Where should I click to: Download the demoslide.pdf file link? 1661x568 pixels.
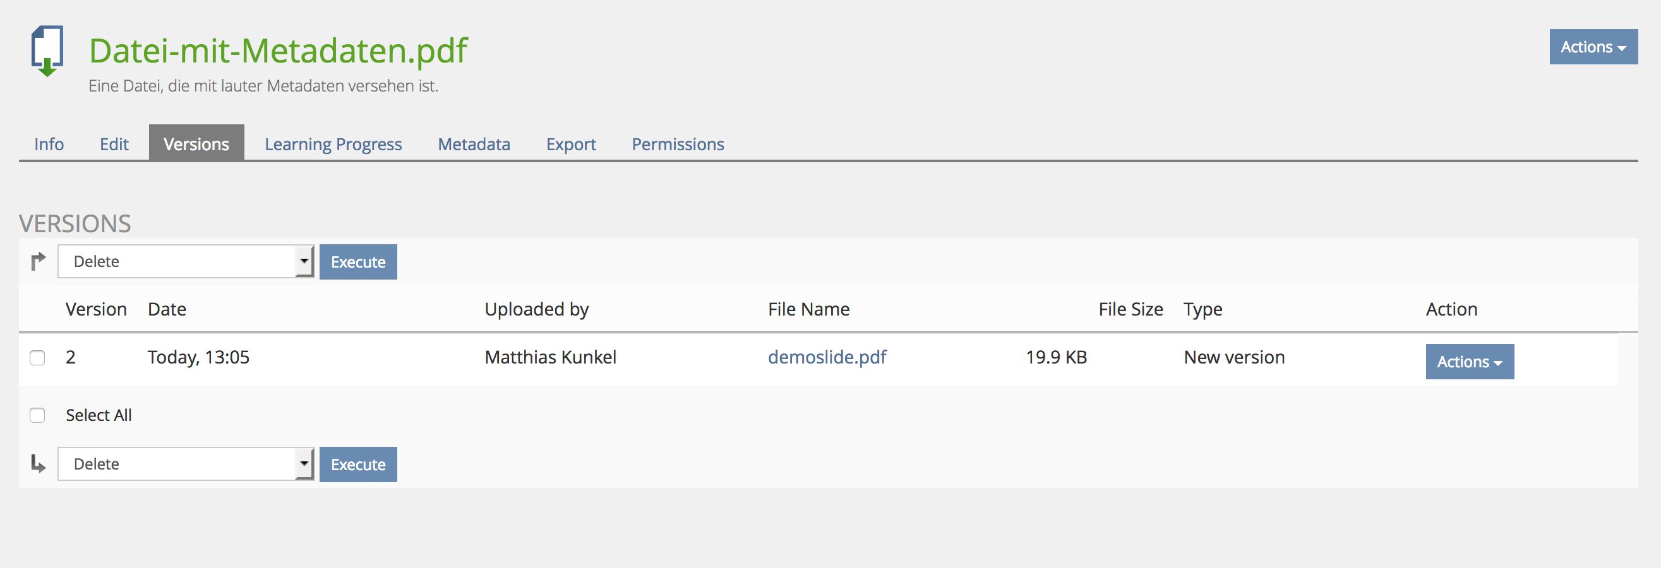pyautogui.click(x=827, y=357)
